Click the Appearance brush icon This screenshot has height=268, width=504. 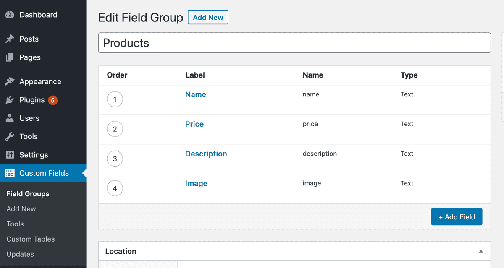pyautogui.click(x=9, y=81)
